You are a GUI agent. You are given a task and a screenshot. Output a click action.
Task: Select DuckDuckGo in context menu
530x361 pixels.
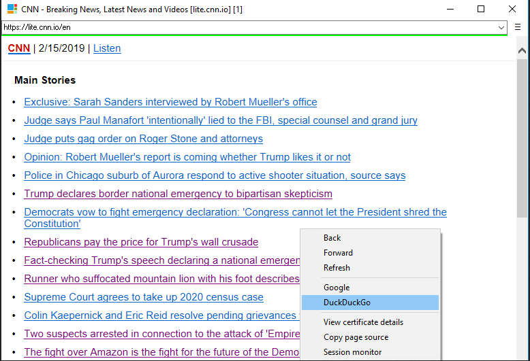pyautogui.click(x=370, y=303)
